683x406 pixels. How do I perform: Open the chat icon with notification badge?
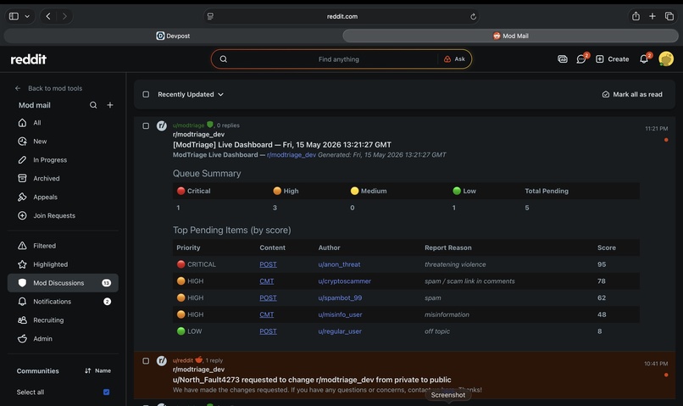point(581,58)
